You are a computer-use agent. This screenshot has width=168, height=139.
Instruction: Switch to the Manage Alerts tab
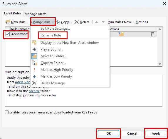36,14
